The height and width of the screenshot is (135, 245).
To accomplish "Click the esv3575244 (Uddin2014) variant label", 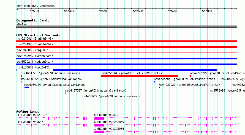I will click(35, 62).
